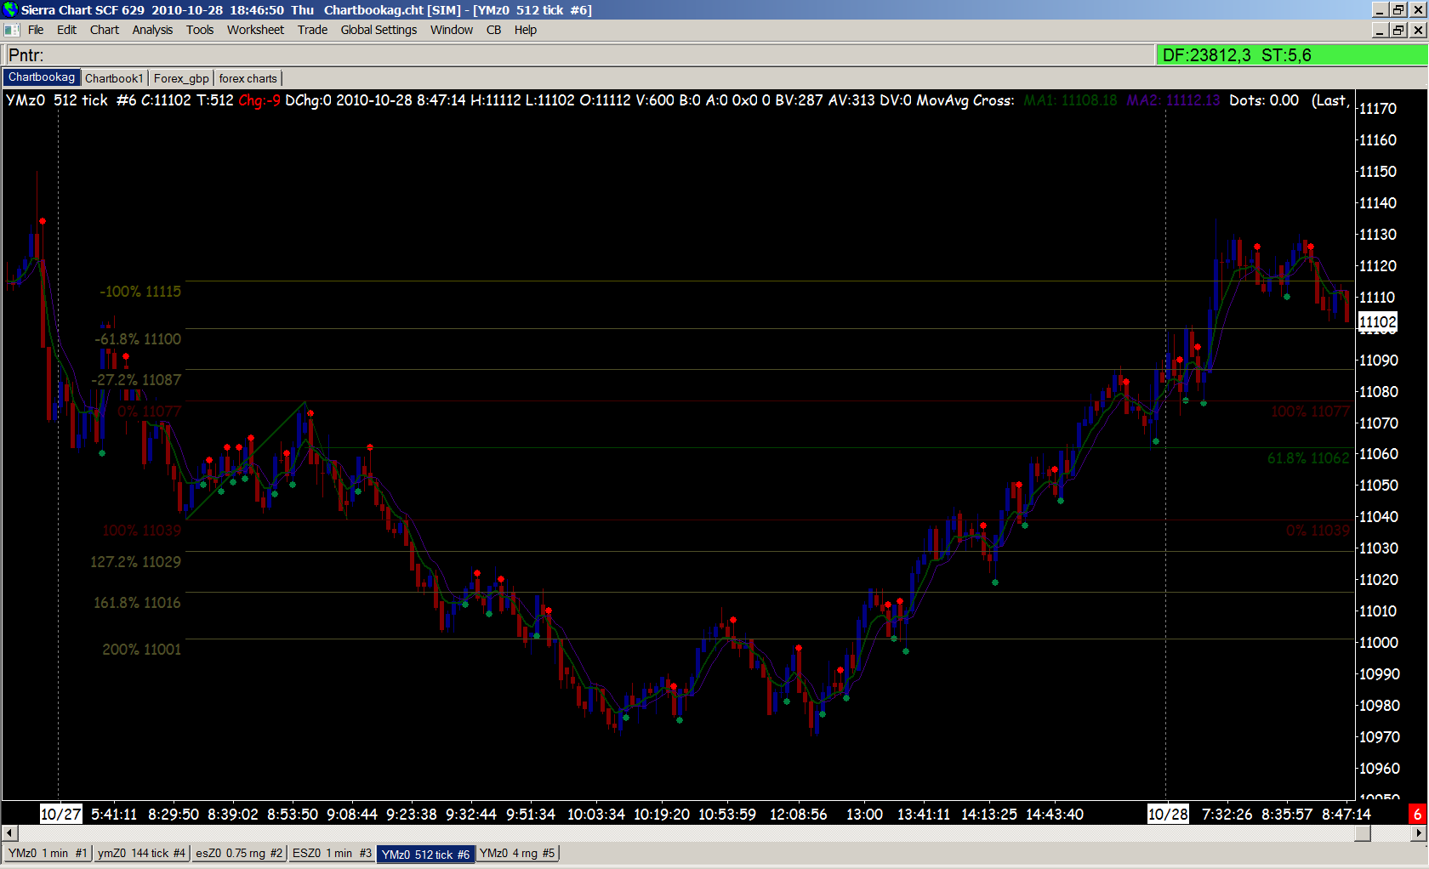Viewport: 1429px width, 869px height.
Task: Click the MA1: 11108.18 study readout
Action: 1071,100
